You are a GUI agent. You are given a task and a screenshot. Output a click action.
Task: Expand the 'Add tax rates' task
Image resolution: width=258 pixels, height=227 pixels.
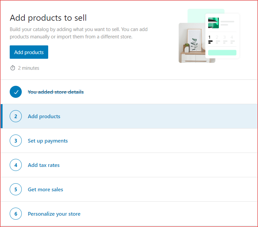pyautogui.click(x=44, y=165)
